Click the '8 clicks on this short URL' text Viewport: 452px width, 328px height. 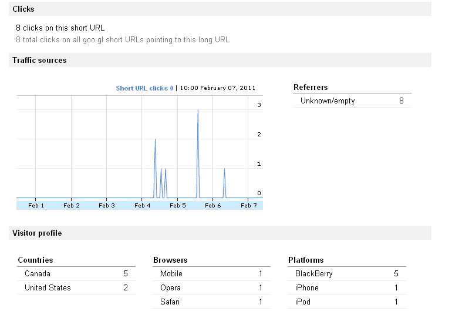pos(60,28)
